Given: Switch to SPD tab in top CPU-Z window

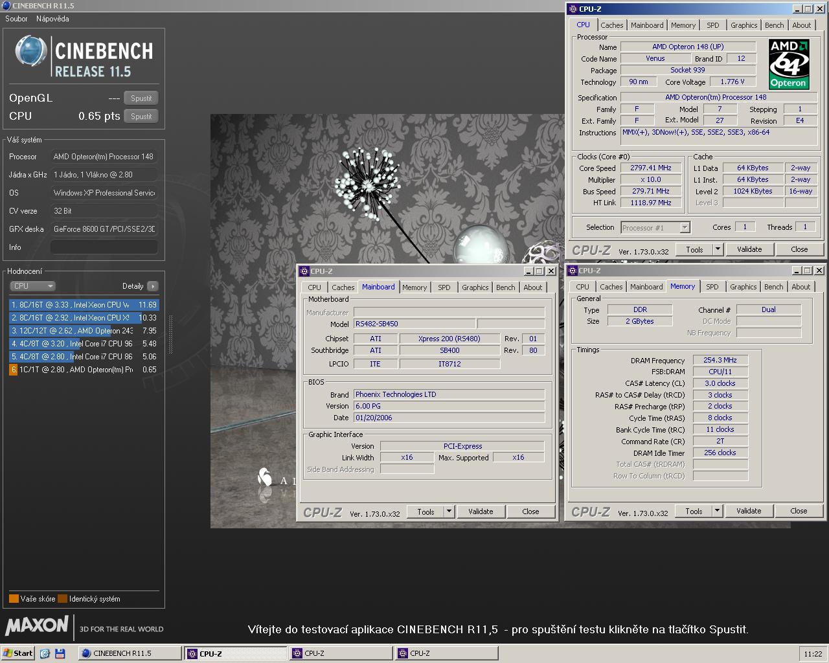Looking at the screenshot, I should pyautogui.click(x=713, y=25).
